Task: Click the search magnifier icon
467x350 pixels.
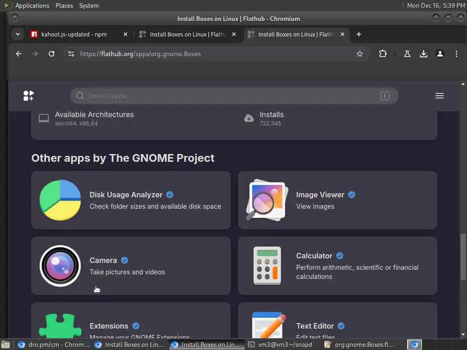Action: click(80, 96)
